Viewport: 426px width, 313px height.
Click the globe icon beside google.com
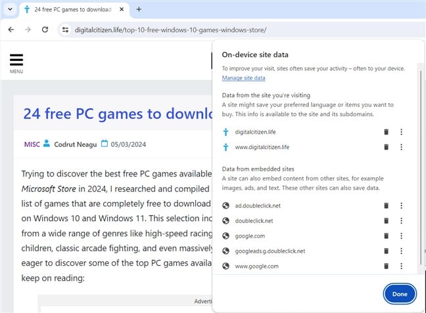pyautogui.click(x=225, y=236)
